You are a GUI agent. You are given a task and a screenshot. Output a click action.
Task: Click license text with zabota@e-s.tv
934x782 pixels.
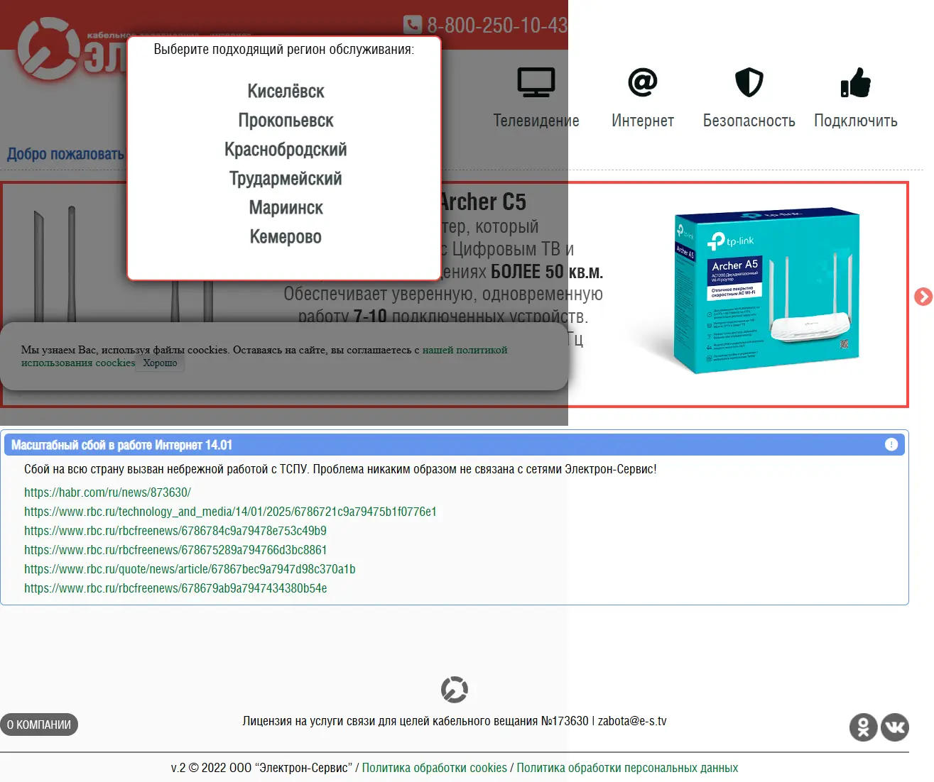[455, 721]
